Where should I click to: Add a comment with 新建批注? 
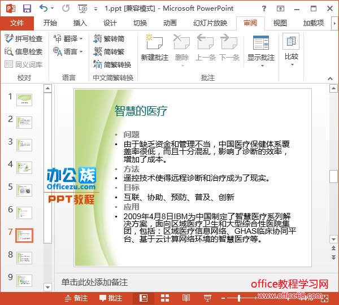[x=154, y=48]
